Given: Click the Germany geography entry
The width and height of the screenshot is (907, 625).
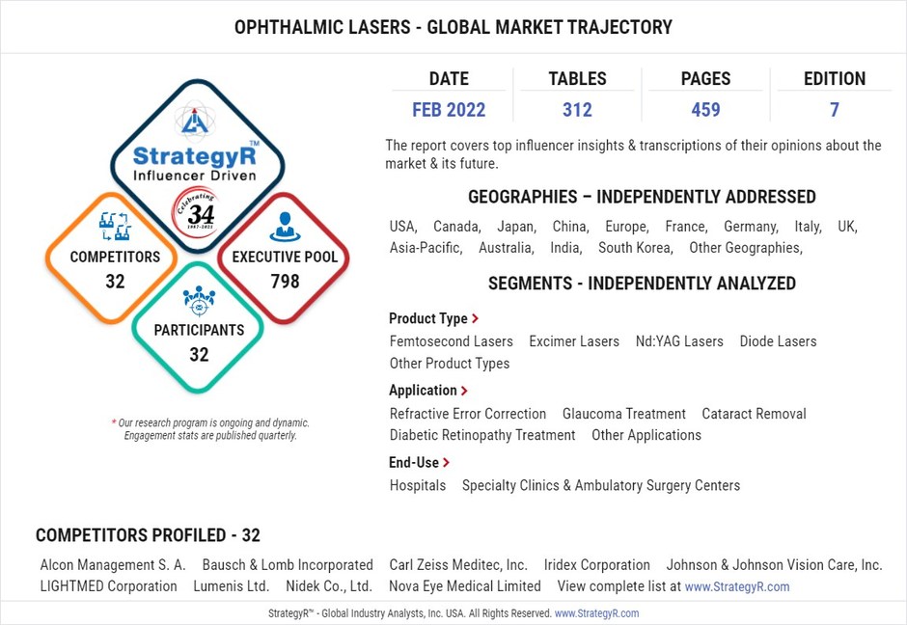Looking at the screenshot, I should [x=751, y=227].
